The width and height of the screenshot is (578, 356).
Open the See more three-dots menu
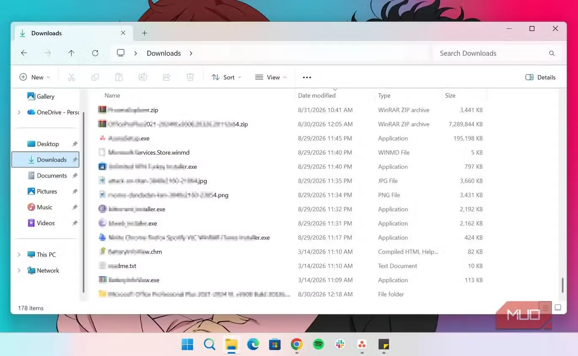[x=307, y=77]
